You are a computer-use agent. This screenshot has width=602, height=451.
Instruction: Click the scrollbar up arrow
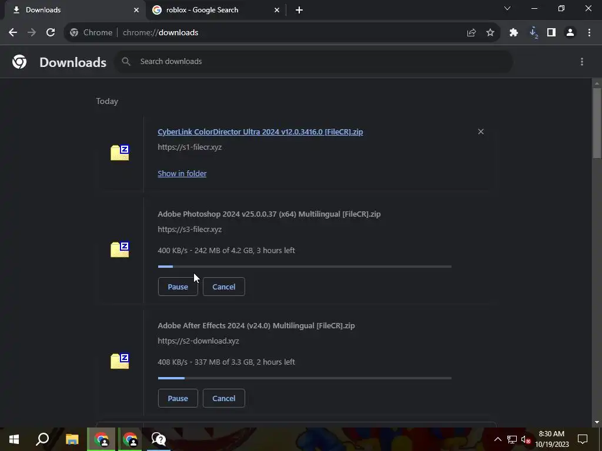pos(597,83)
